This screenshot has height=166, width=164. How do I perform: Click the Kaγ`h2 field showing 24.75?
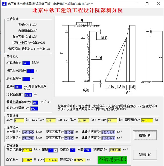[84, 120]
